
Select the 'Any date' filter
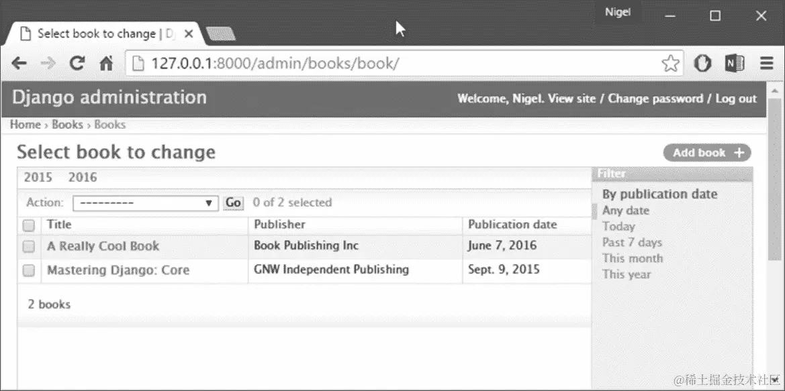[x=626, y=211]
